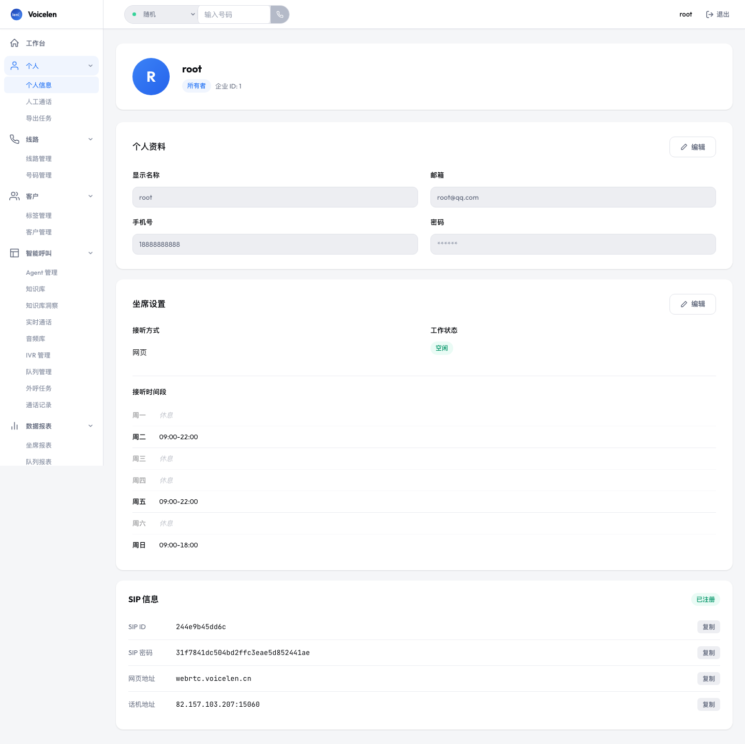
Task: Open 个人信息 in the sidebar
Action: click(x=51, y=85)
